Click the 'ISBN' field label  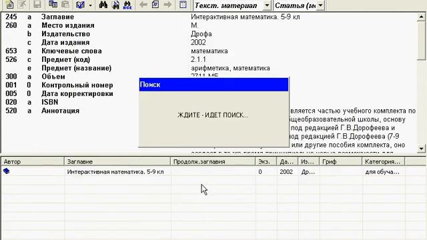pos(49,102)
